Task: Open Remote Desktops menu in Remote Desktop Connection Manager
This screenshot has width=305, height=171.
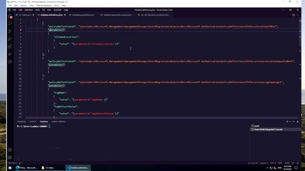Action: tap(44, 5)
